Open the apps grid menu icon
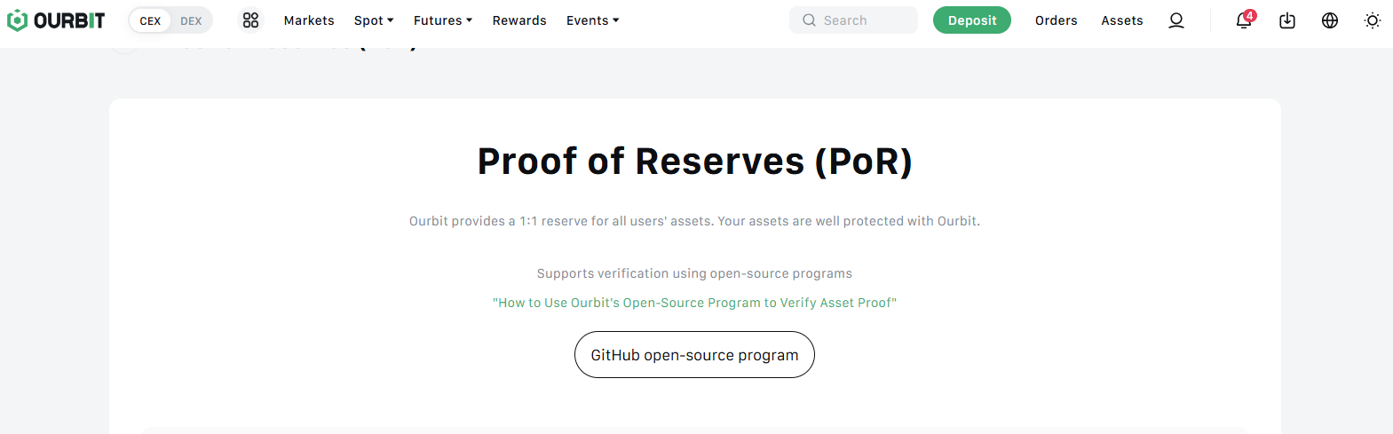The image size is (1393, 434). [251, 20]
